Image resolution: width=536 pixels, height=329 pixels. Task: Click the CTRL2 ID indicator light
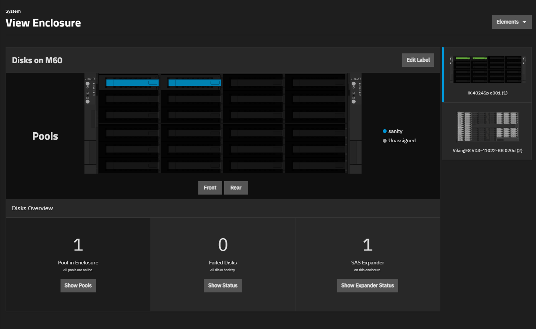tap(354, 102)
